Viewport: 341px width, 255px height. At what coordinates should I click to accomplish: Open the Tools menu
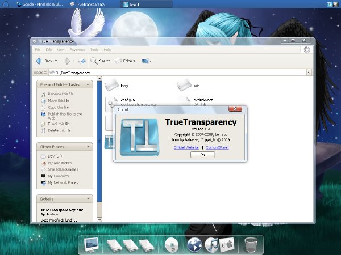(x=94, y=50)
